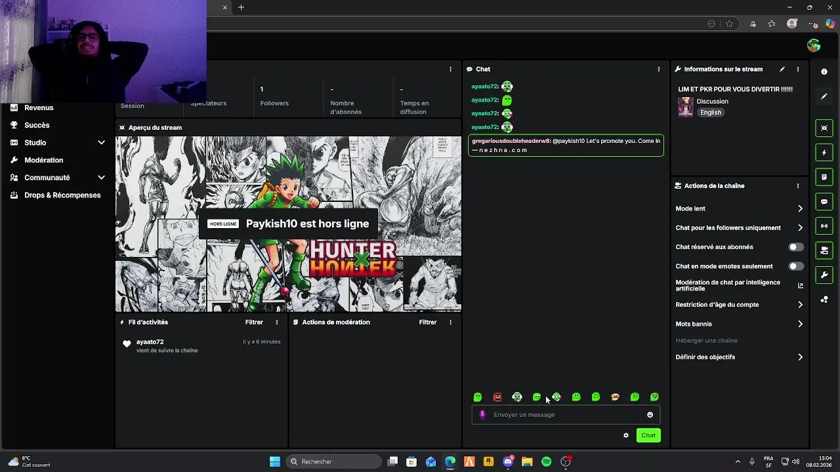This screenshot has width=840, height=472.
Task: Toggle the broadcast signal icon in right sidebar
Action: pos(824,226)
